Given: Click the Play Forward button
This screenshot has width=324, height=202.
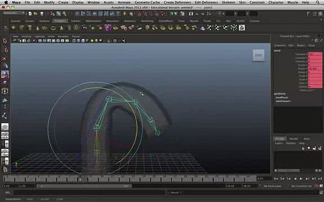Looking at the screenshot, I should 301,179.
